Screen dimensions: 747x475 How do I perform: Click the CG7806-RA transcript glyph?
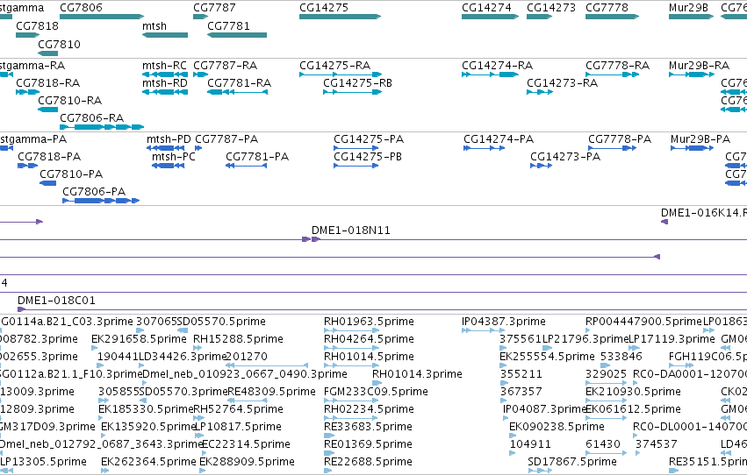(x=102, y=127)
